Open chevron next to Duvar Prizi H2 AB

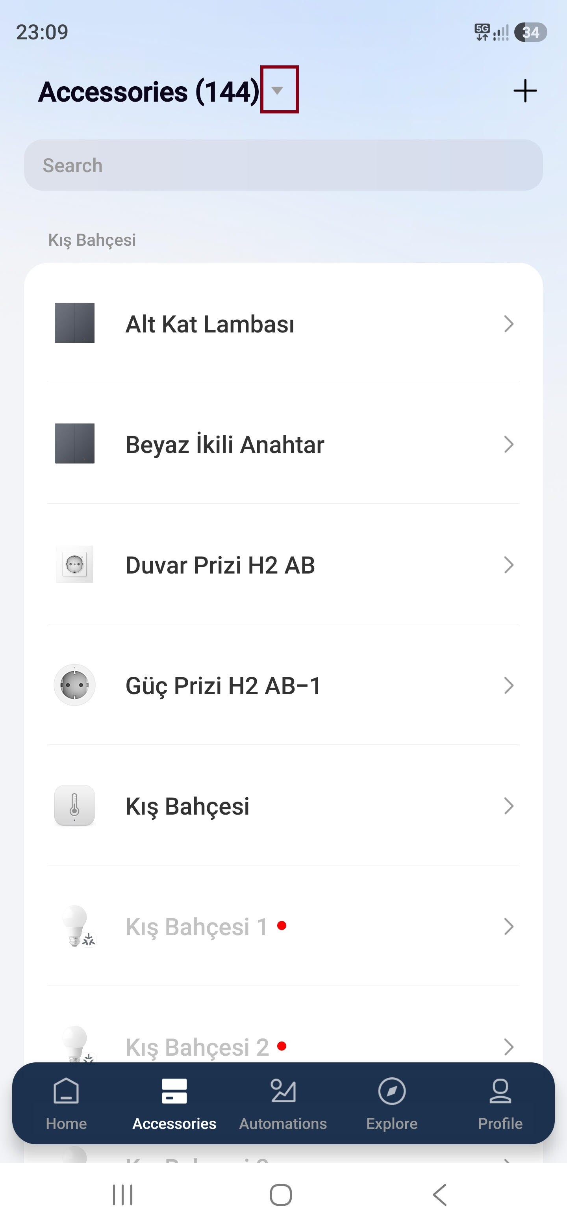coord(508,565)
